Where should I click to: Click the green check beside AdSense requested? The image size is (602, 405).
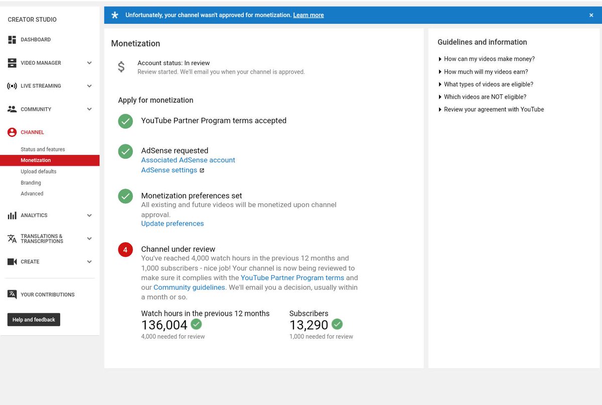[125, 151]
